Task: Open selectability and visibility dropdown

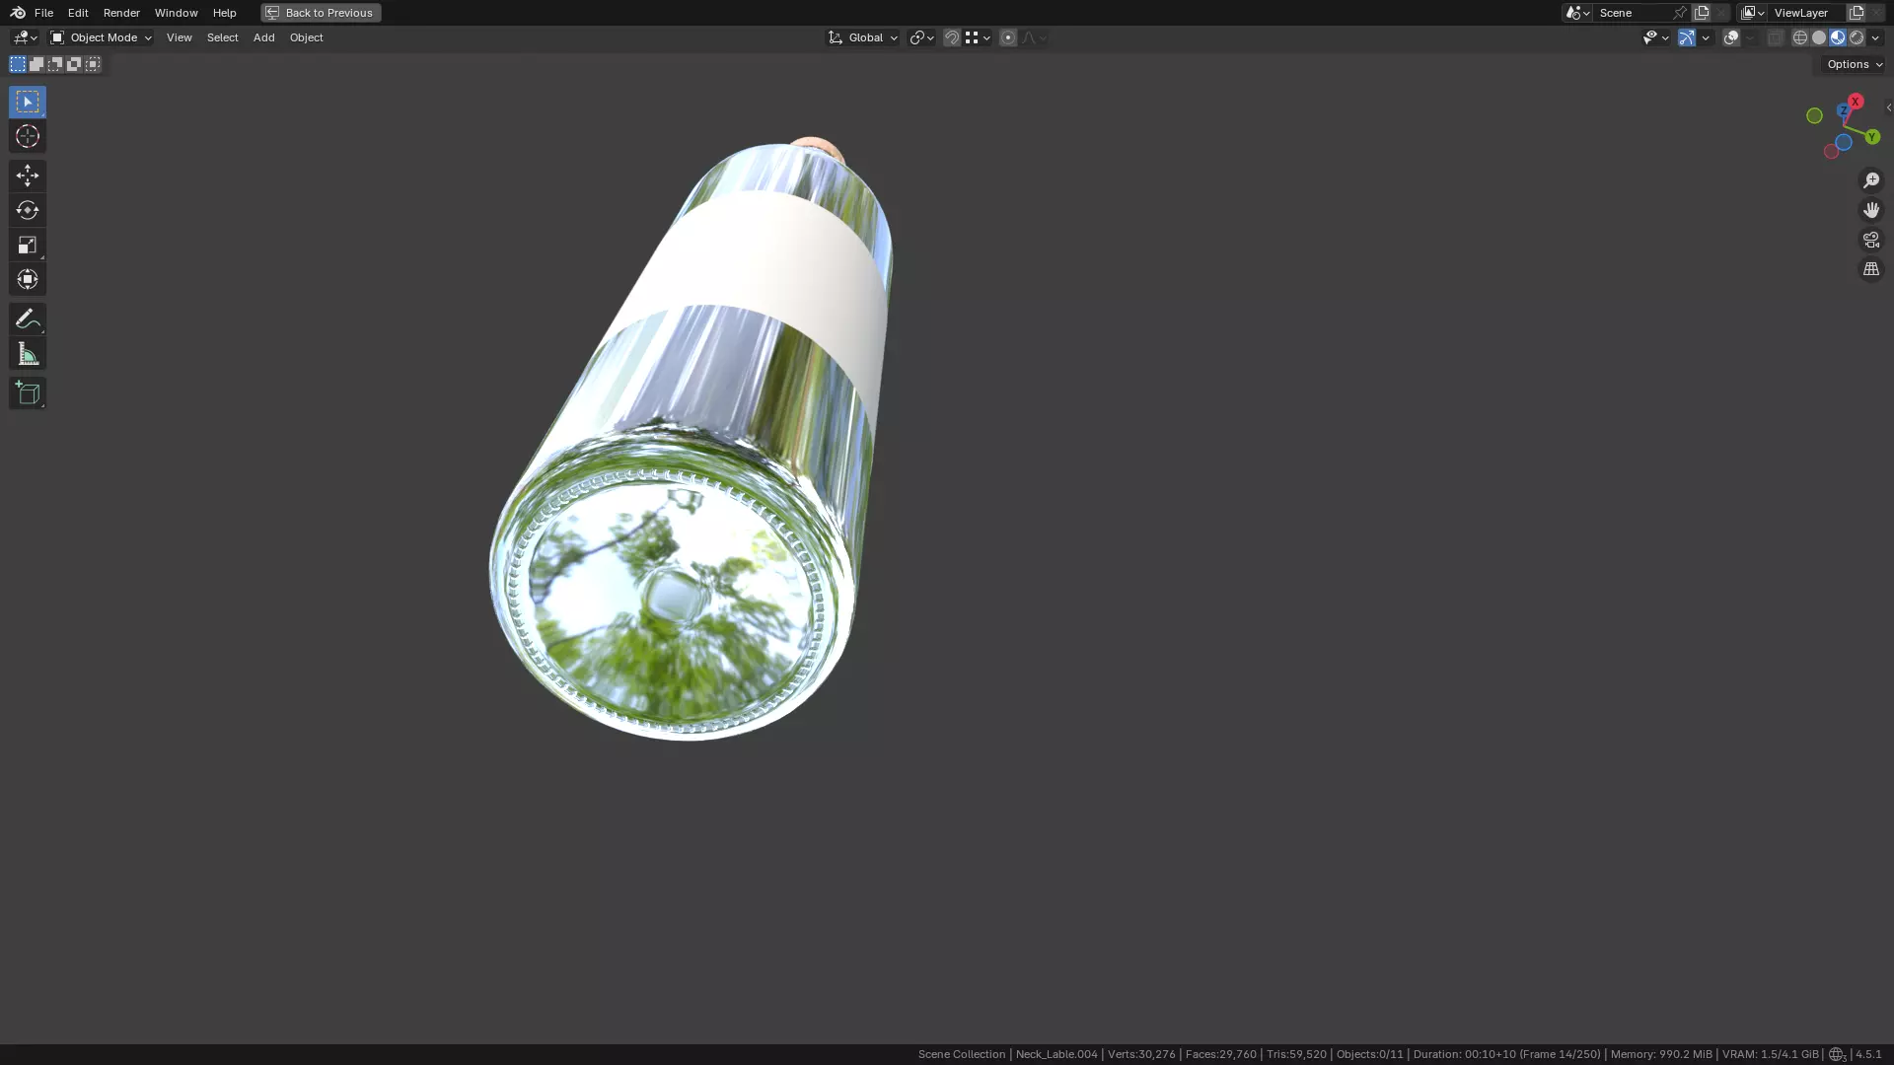Action: click(x=1656, y=37)
